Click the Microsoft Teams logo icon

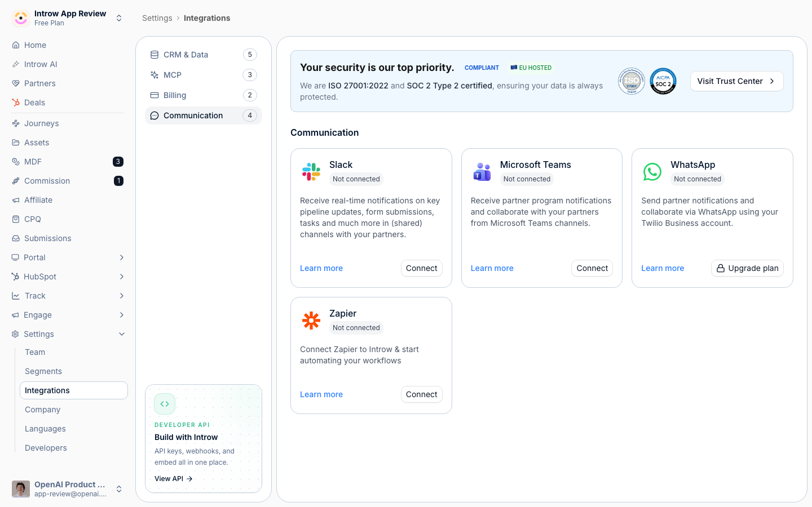pyautogui.click(x=482, y=171)
